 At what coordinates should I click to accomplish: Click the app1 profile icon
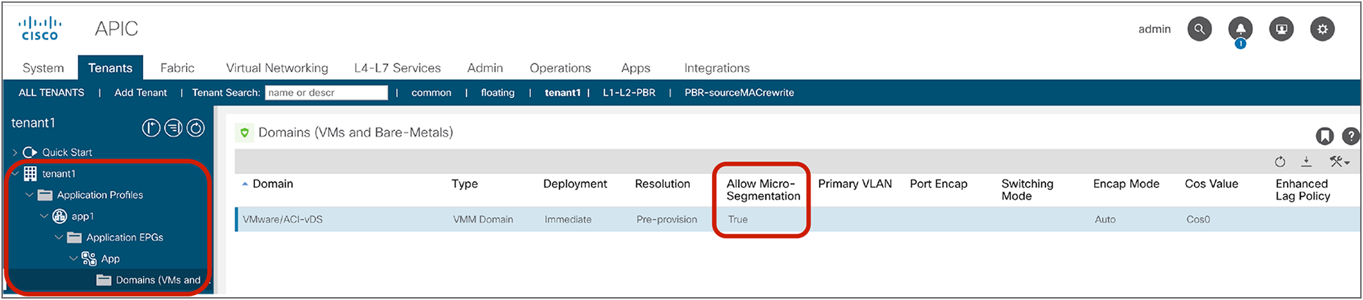[x=60, y=216]
